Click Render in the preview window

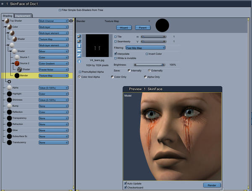[212, 185]
